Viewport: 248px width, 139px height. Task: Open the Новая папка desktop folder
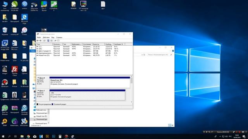(5, 57)
